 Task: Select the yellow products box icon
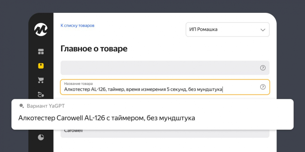pos(41,66)
